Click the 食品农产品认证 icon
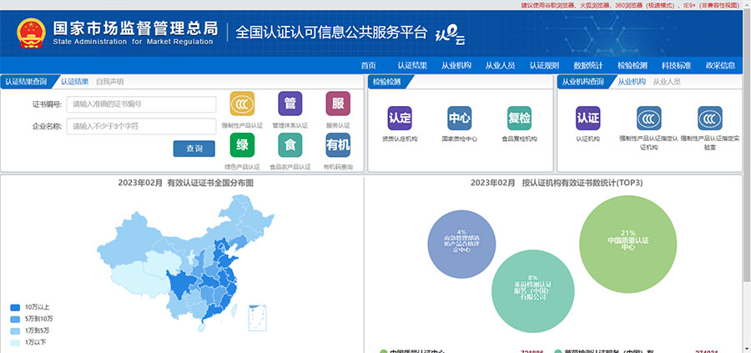This screenshot has height=353, width=751. (290, 145)
